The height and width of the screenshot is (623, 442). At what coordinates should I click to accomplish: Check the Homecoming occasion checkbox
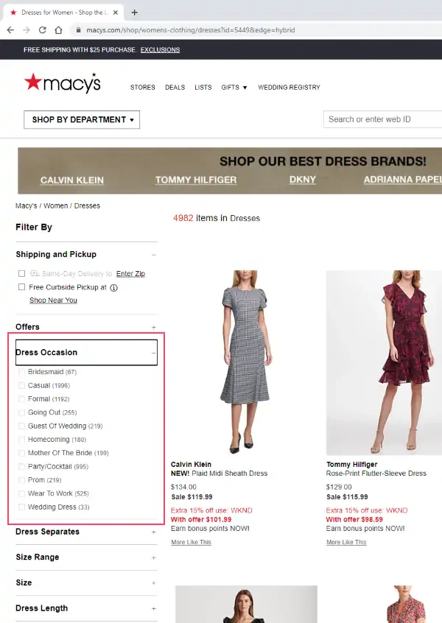click(22, 440)
